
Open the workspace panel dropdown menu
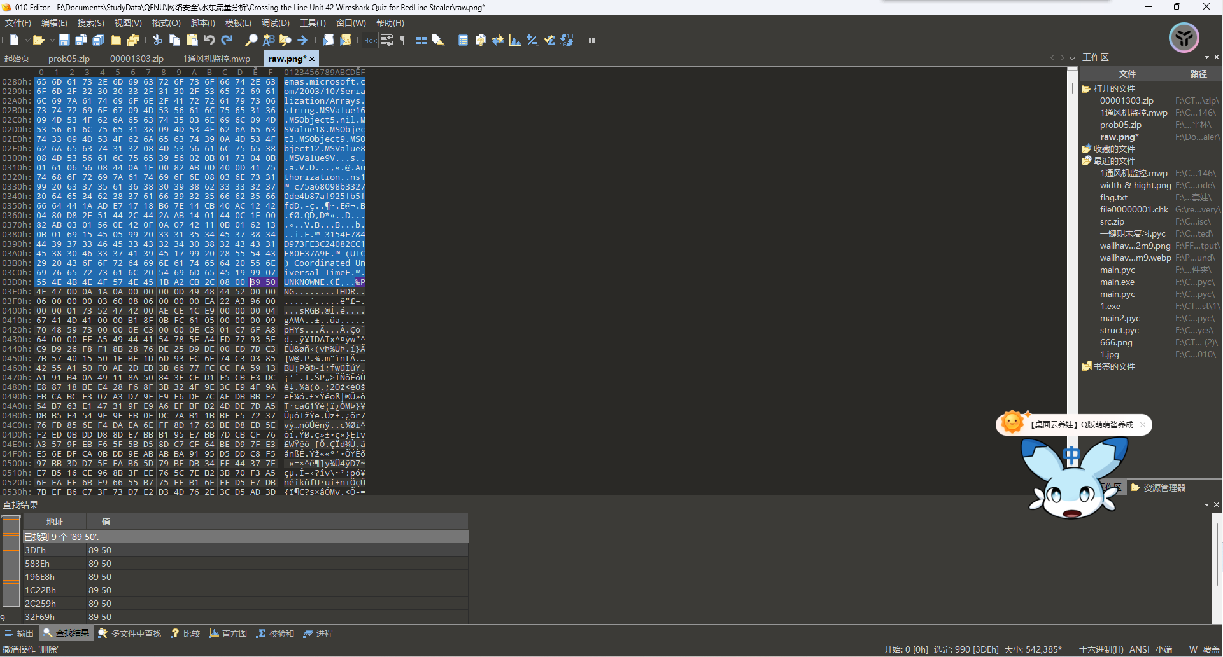[1205, 57]
